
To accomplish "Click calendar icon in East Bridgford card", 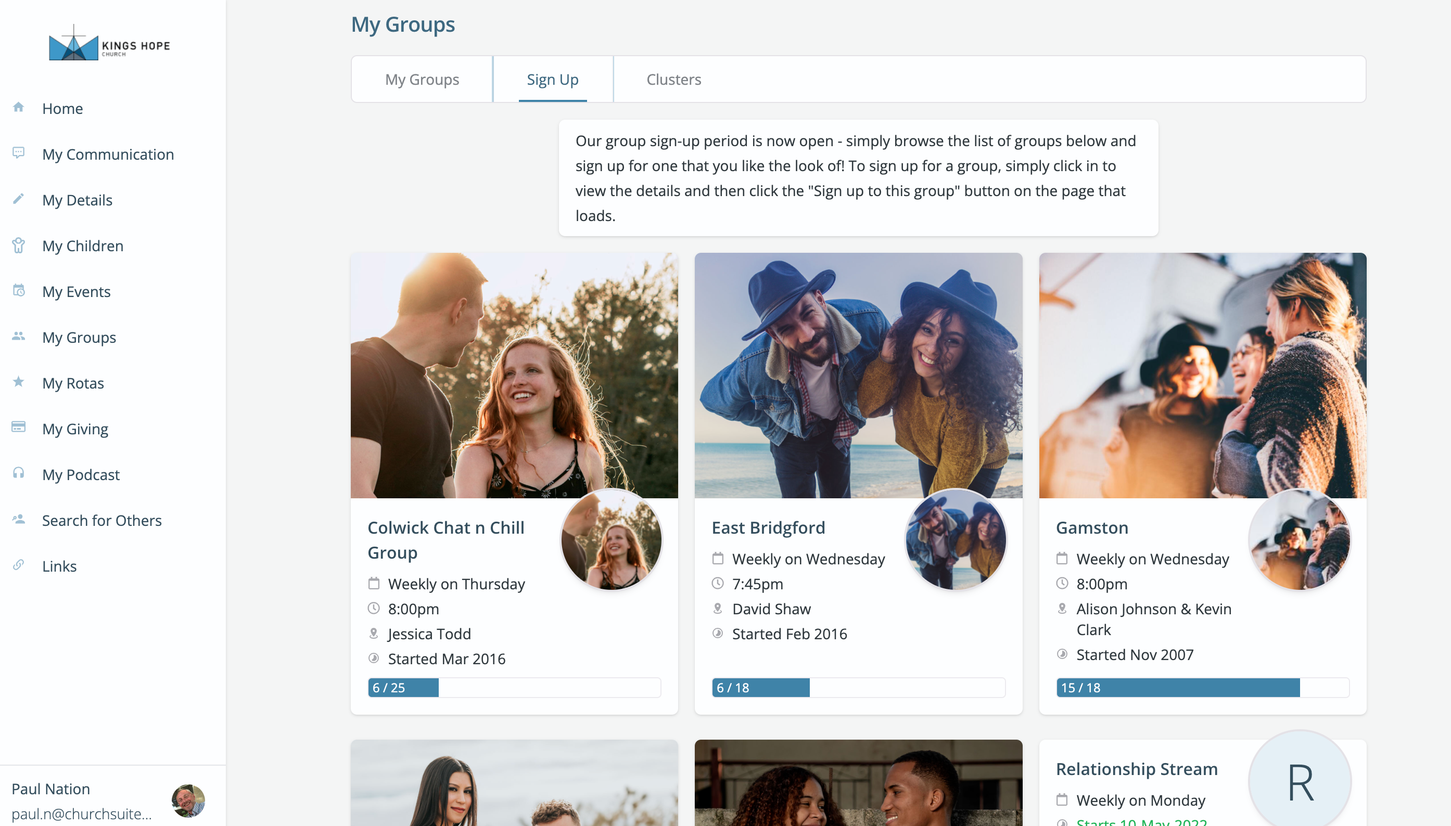I will [x=718, y=558].
